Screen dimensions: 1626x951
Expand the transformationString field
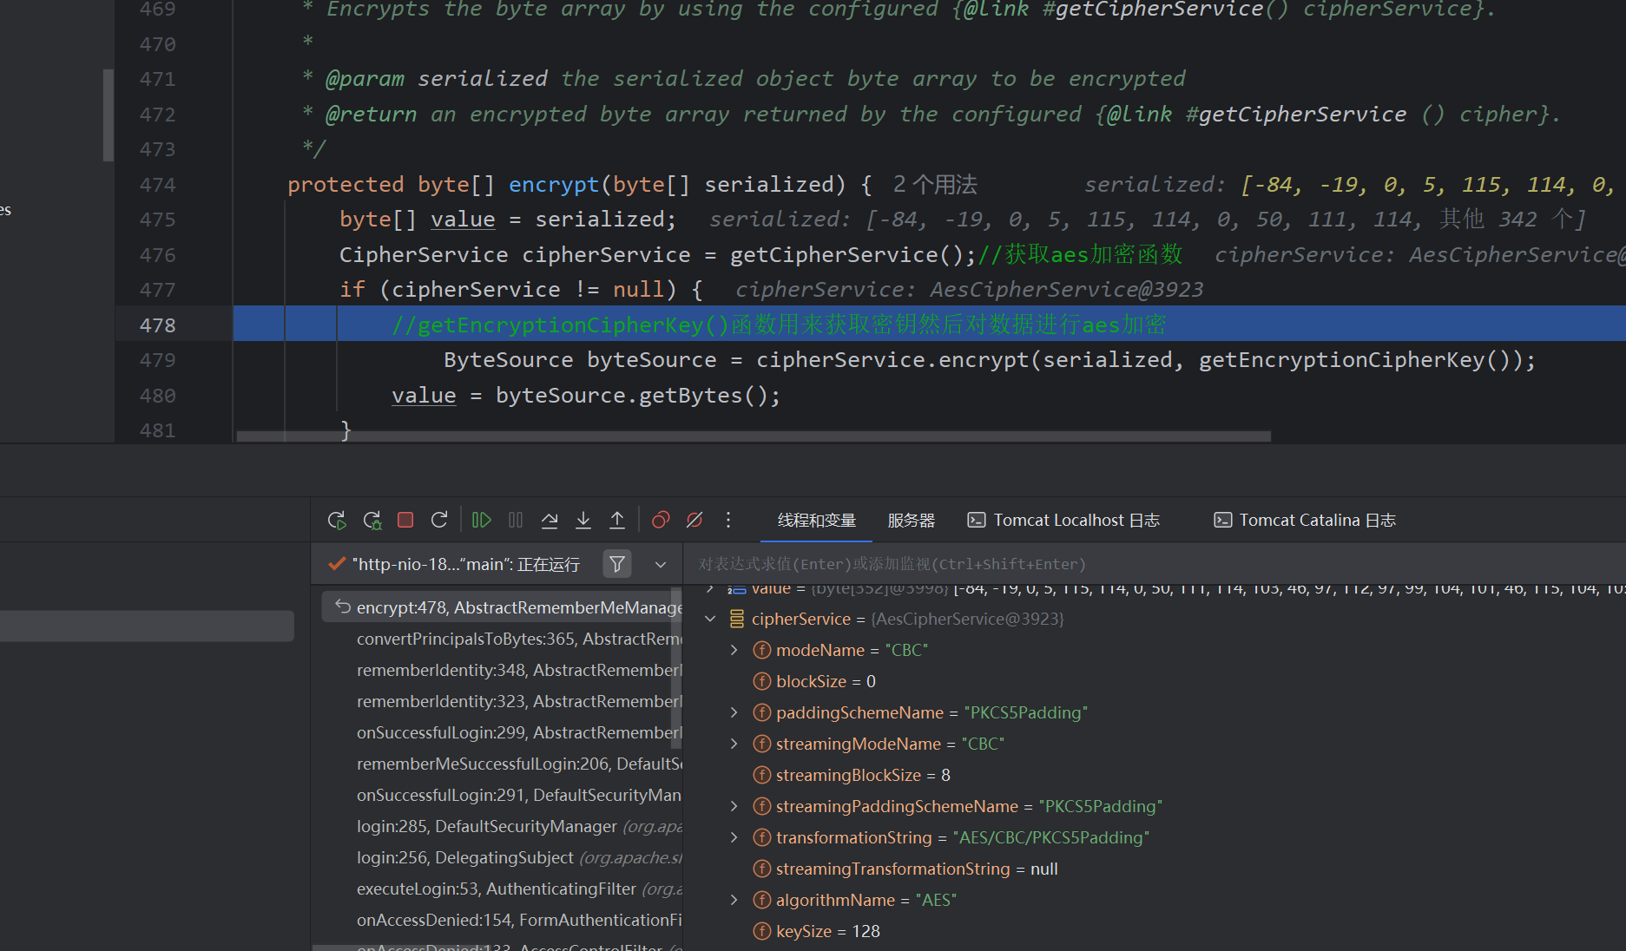734,837
